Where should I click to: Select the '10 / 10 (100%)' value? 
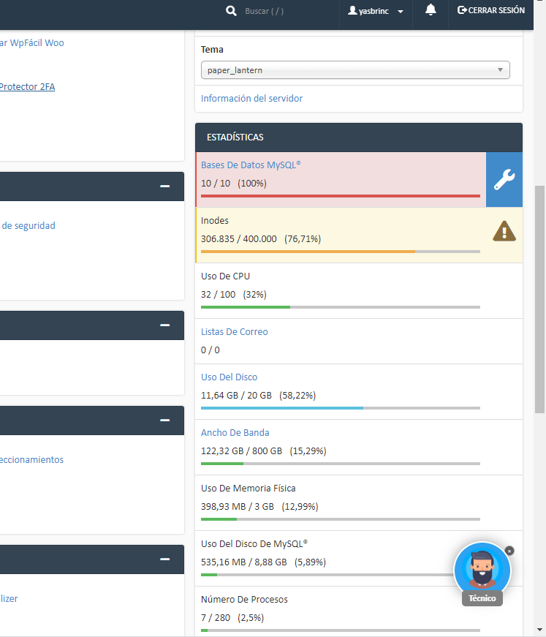(x=234, y=184)
